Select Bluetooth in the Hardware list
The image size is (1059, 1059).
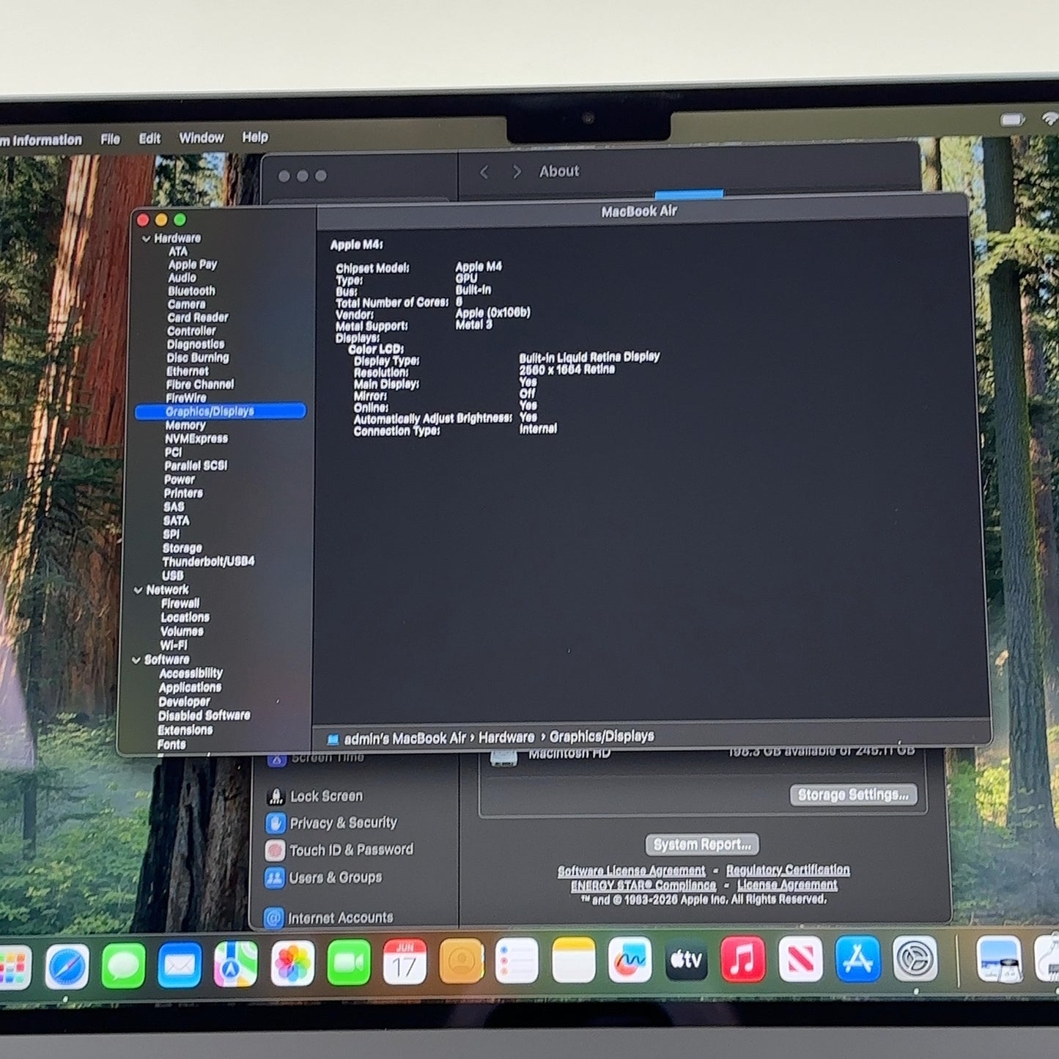pos(192,292)
